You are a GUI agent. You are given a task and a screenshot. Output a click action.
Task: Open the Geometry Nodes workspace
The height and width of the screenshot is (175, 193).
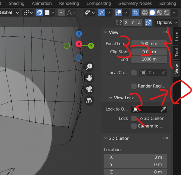tap(135, 3)
